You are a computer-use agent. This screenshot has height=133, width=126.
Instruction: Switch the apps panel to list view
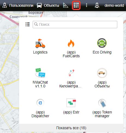click(x=27, y=24)
